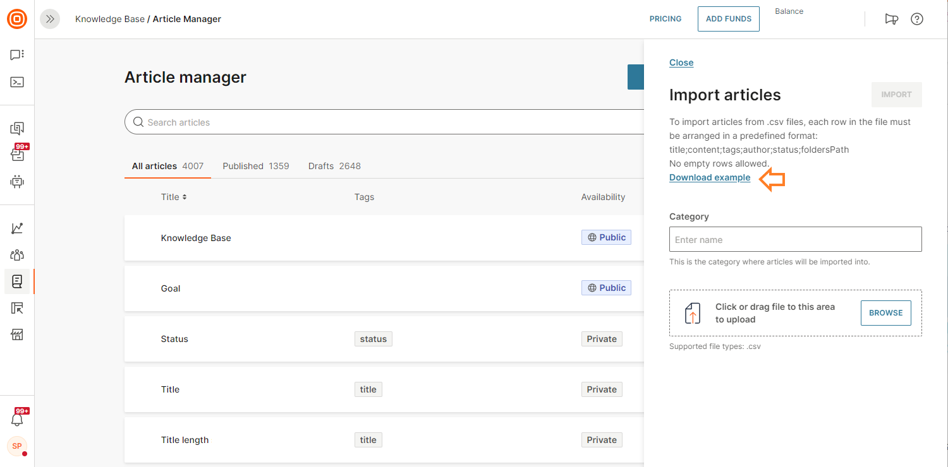The height and width of the screenshot is (467, 948).
Task: Open the chat conversations icon in sidebar
Action: [17, 55]
